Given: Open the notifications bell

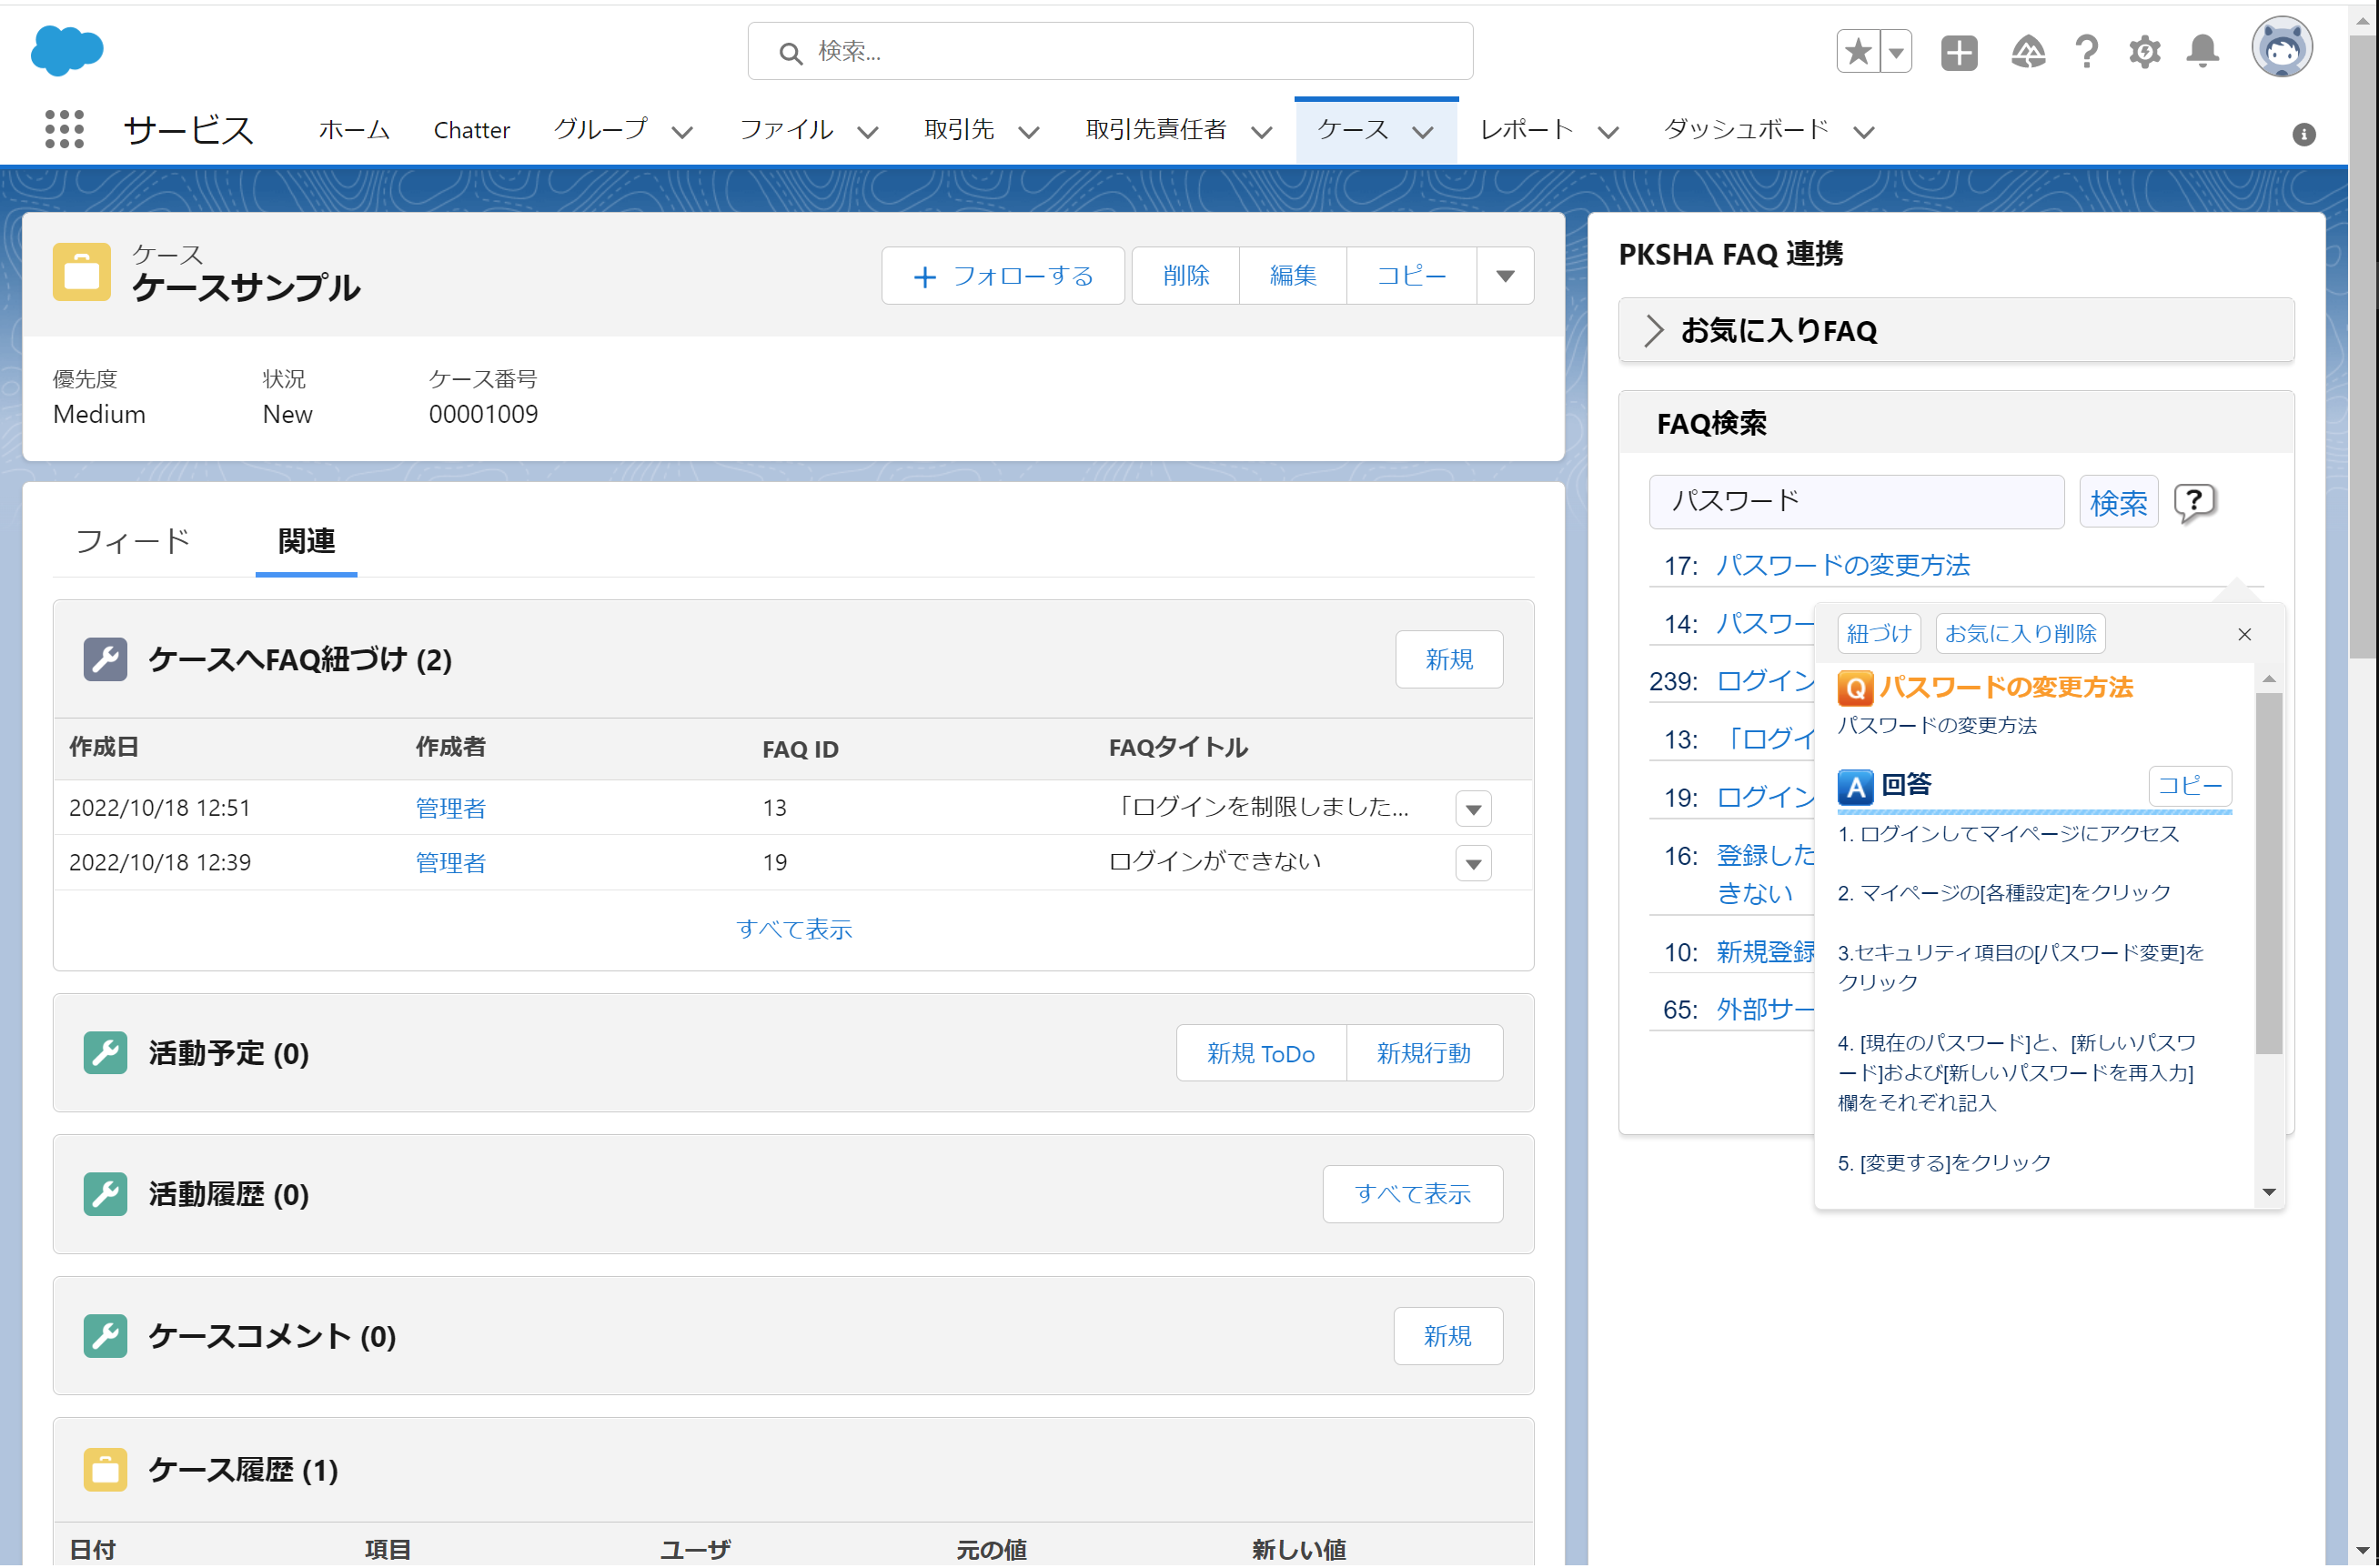Looking at the screenshot, I should 2202,52.
